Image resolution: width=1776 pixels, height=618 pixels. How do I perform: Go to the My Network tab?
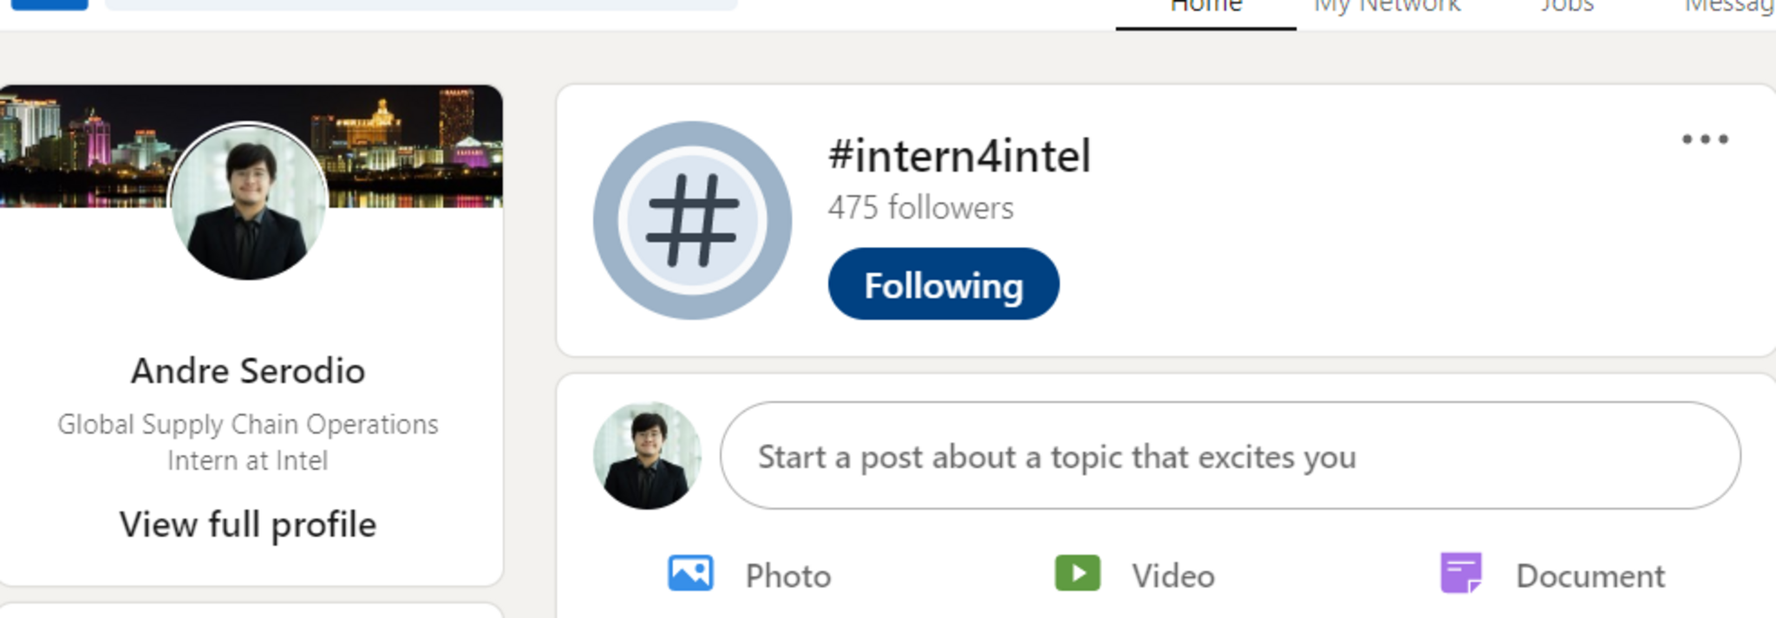pyautogui.click(x=1387, y=7)
